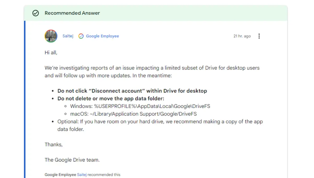314x178 pixels.
Task: Click "Do not delete or move" line
Action: [x=111, y=99]
